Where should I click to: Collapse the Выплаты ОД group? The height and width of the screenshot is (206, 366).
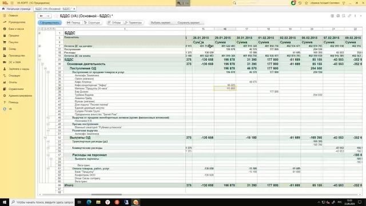pyautogui.click(x=45, y=137)
